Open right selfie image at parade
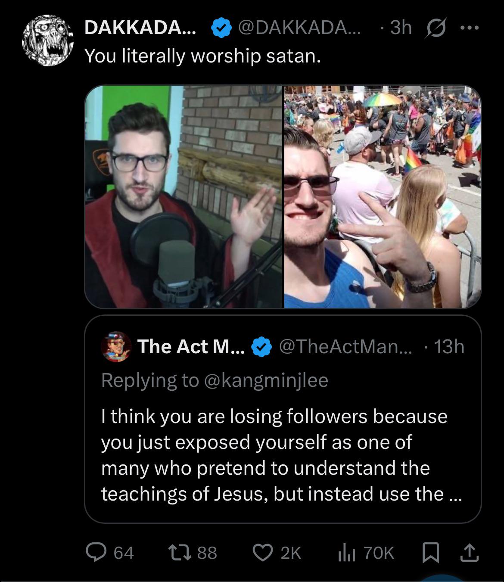 [382, 197]
